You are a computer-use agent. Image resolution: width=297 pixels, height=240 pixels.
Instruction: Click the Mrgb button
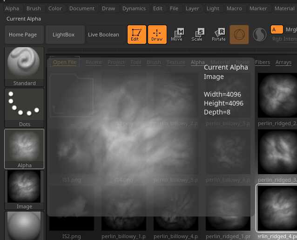click(291, 29)
